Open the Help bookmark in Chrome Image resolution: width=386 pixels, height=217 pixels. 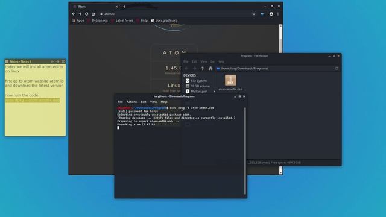pyautogui.click(x=142, y=20)
